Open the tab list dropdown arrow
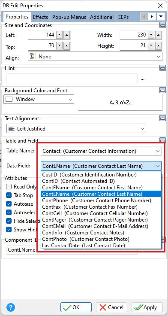 [161, 16]
